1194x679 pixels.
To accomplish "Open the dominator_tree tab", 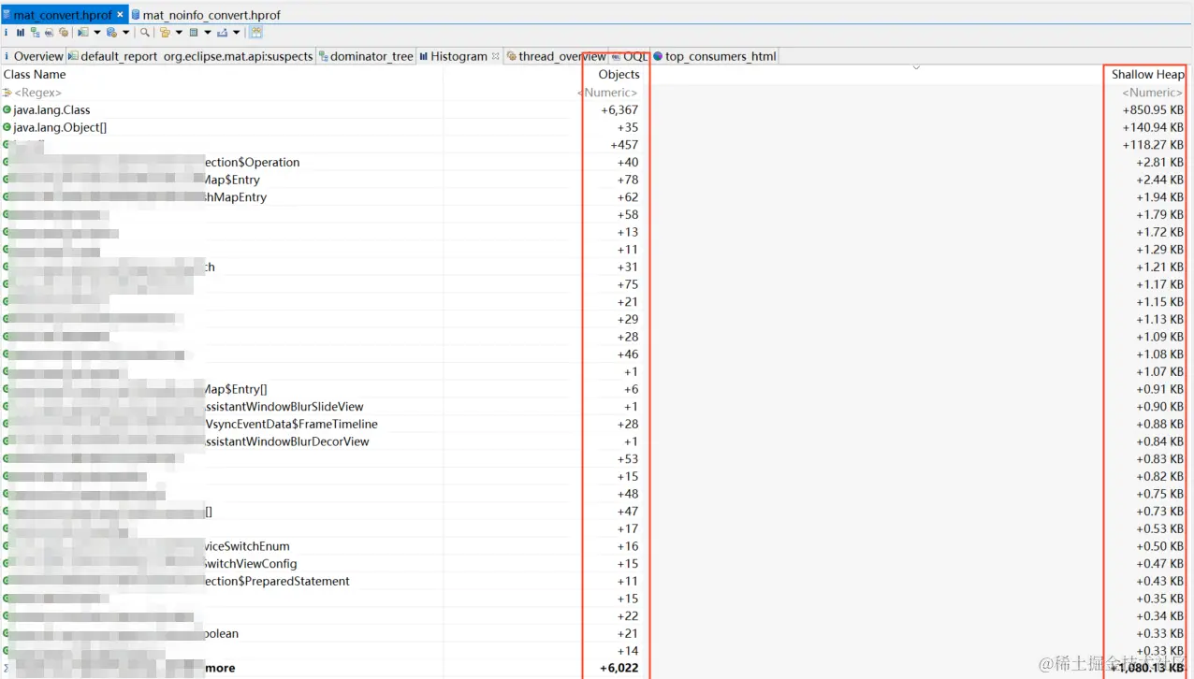I will (366, 56).
